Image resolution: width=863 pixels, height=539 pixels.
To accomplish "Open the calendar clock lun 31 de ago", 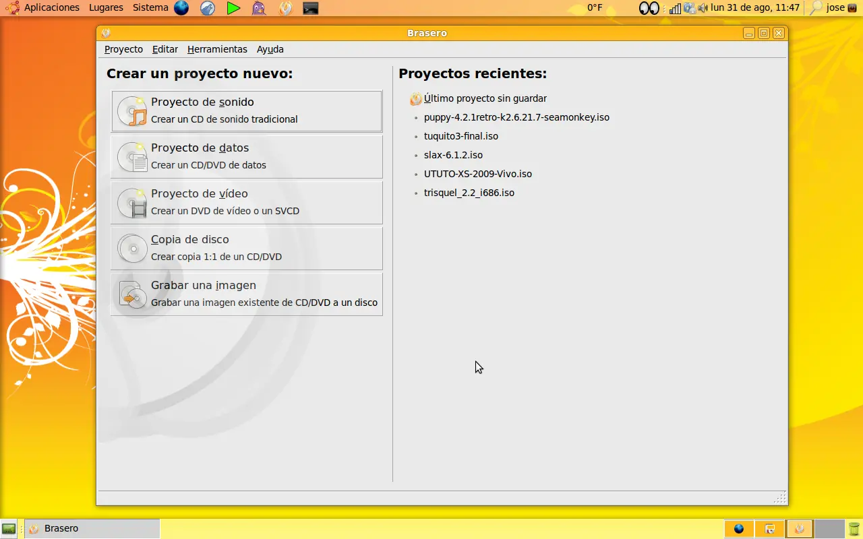I will click(755, 7).
